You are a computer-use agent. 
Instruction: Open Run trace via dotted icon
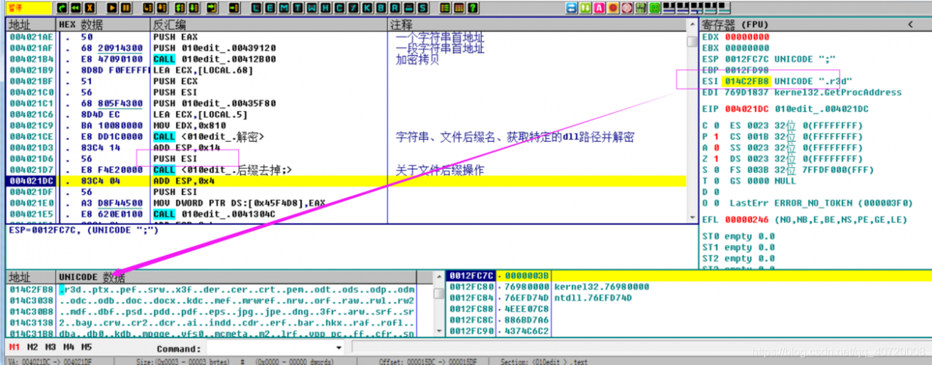click(x=408, y=7)
